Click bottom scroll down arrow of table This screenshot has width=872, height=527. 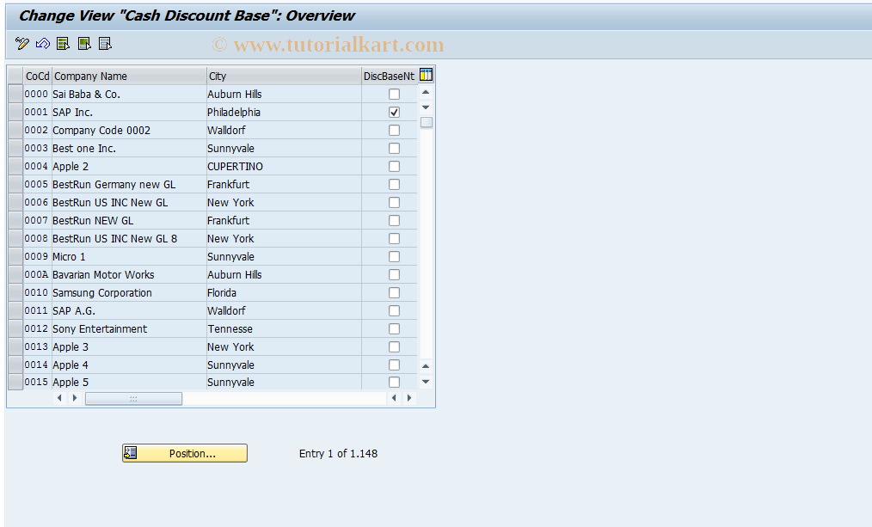tap(426, 382)
